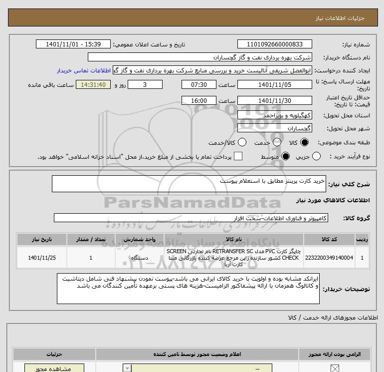The width and height of the screenshot is (384, 372).
Task: Click جزئیات اطلاعات نیاز page title
Action: [340, 18]
